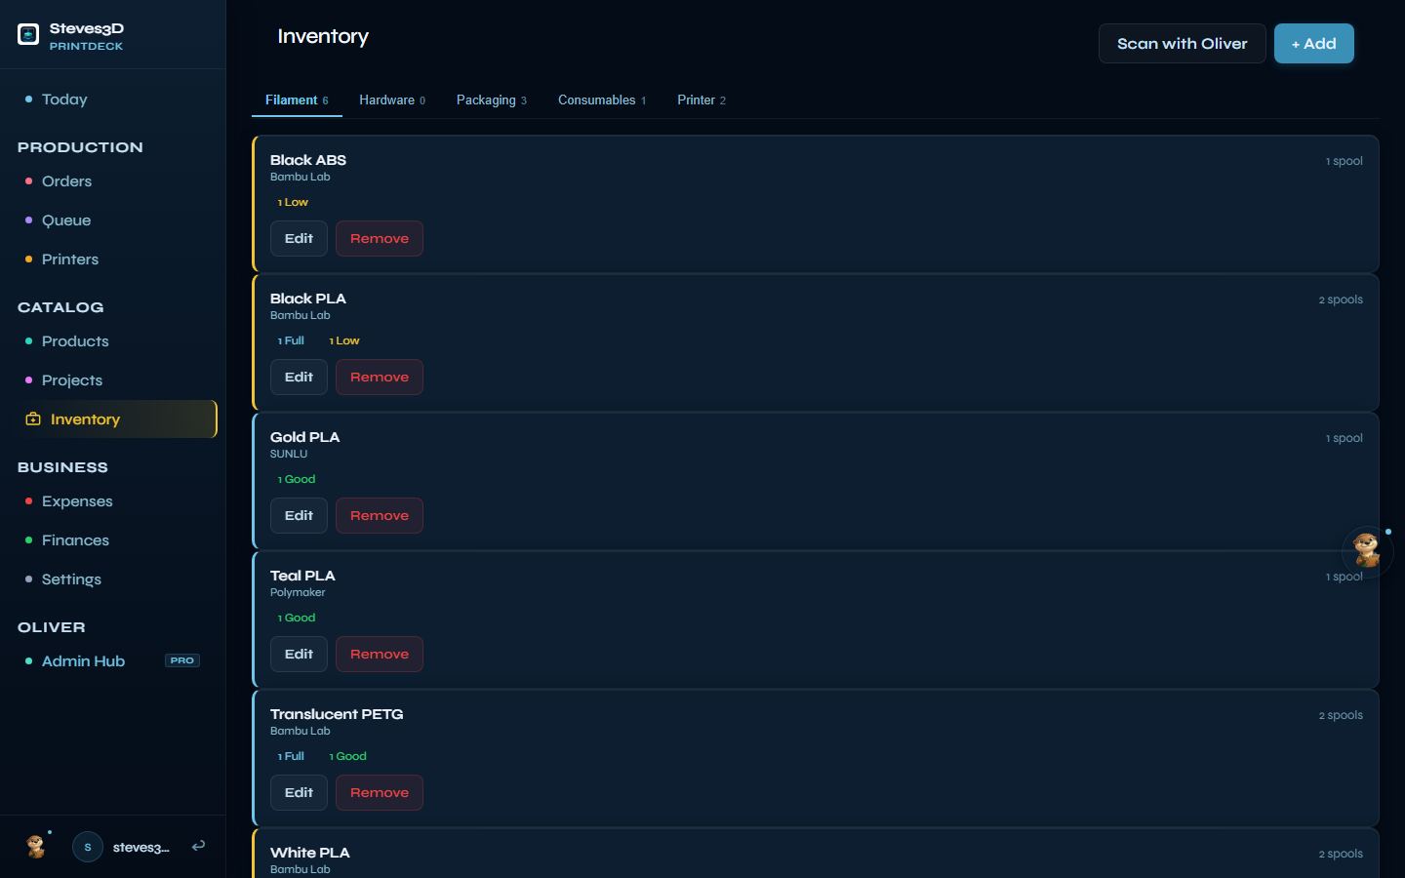The image size is (1405, 878).
Task: Click the Steves3D PrintDeck logo icon
Action: [28, 34]
